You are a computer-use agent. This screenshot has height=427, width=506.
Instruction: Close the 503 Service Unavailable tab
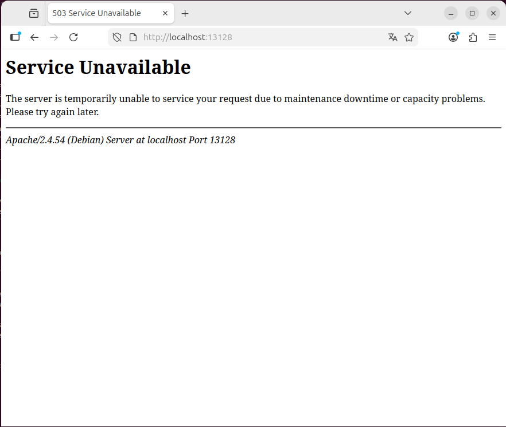point(165,13)
